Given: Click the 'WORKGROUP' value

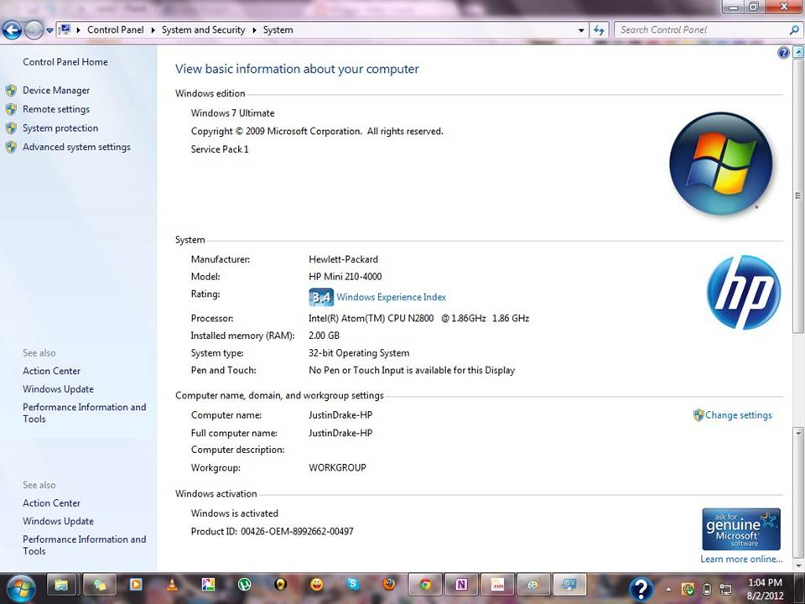Looking at the screenshot, I should (337, 468).
